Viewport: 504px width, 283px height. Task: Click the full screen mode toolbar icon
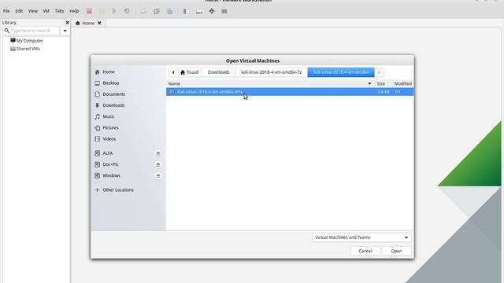click(x=212, y=11)
